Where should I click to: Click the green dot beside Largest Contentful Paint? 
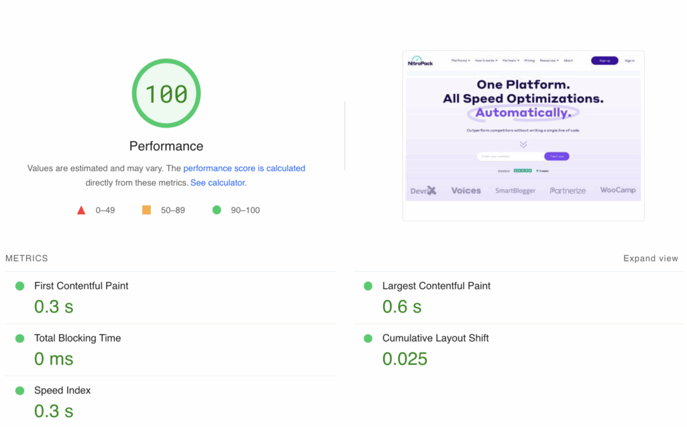368,285
